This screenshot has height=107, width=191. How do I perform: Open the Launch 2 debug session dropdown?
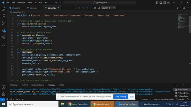tap(108, 8)
